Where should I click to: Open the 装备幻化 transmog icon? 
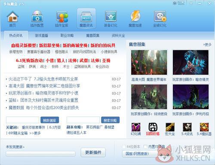(x=111, y=19)
